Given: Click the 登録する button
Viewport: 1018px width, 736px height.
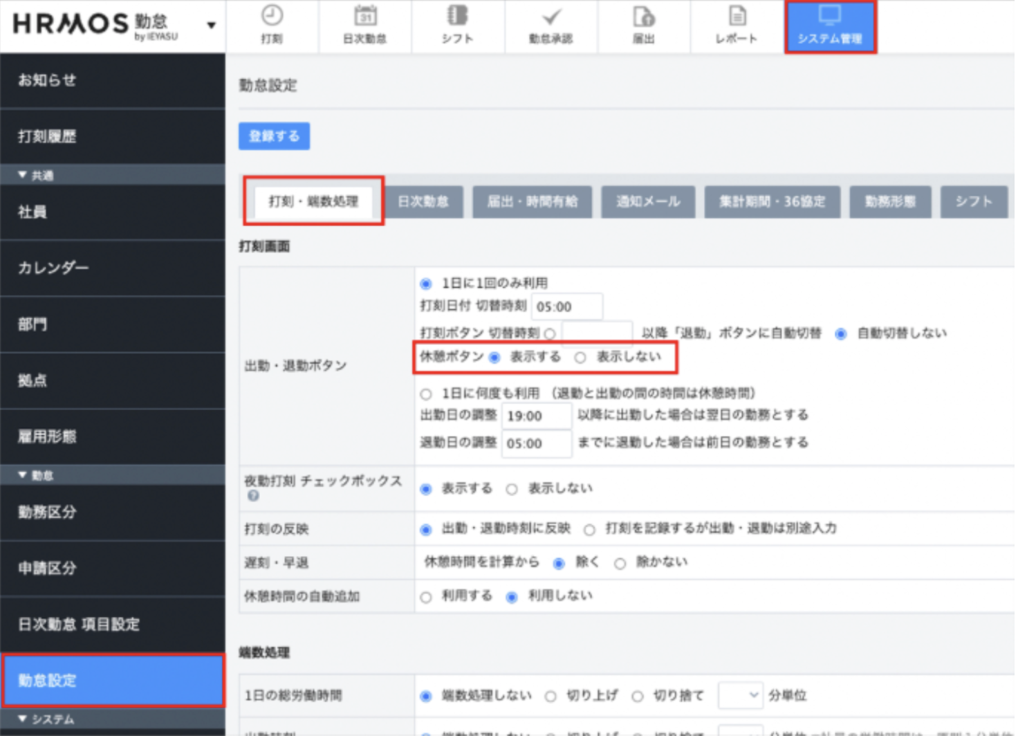Looking at the screenshot, I should (x=274, y=136).
